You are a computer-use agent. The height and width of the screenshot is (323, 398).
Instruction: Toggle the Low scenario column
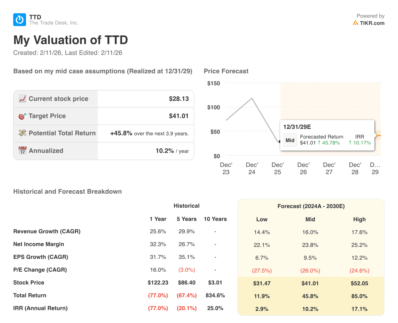click(262, 219)
